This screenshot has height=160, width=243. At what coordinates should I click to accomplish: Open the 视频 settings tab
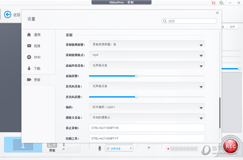coord(38,46)
